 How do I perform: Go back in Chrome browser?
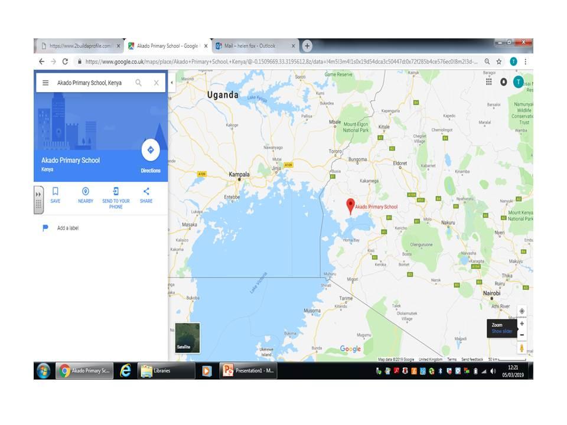coord(41,61)
